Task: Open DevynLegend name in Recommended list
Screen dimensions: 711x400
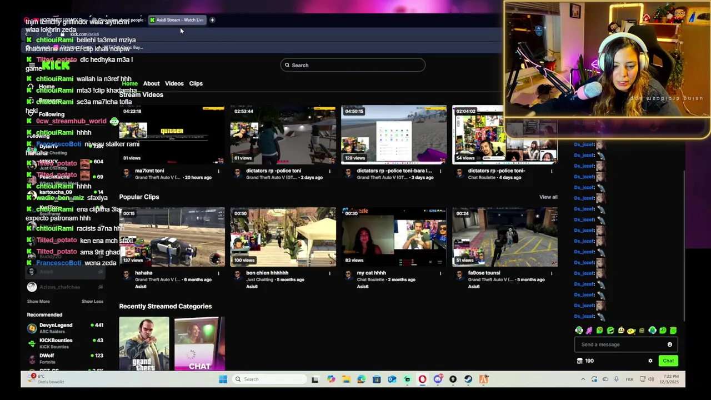Action: click(x=56, y=325)
